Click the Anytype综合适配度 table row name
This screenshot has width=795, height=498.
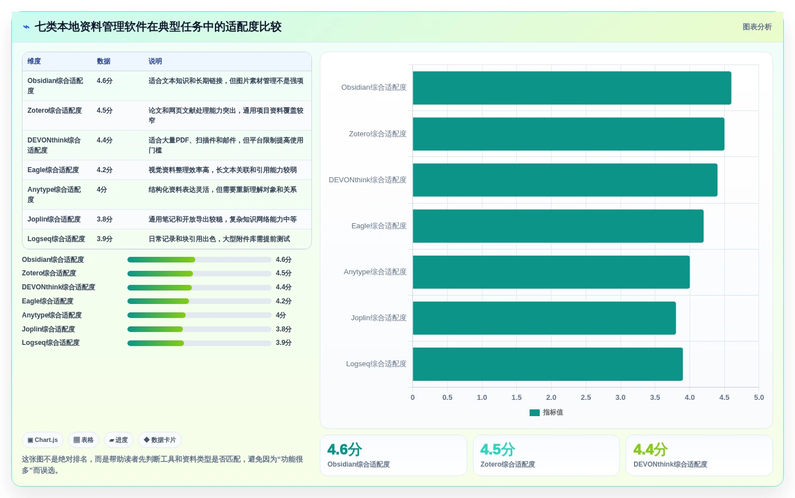click(x=54, y=195)
